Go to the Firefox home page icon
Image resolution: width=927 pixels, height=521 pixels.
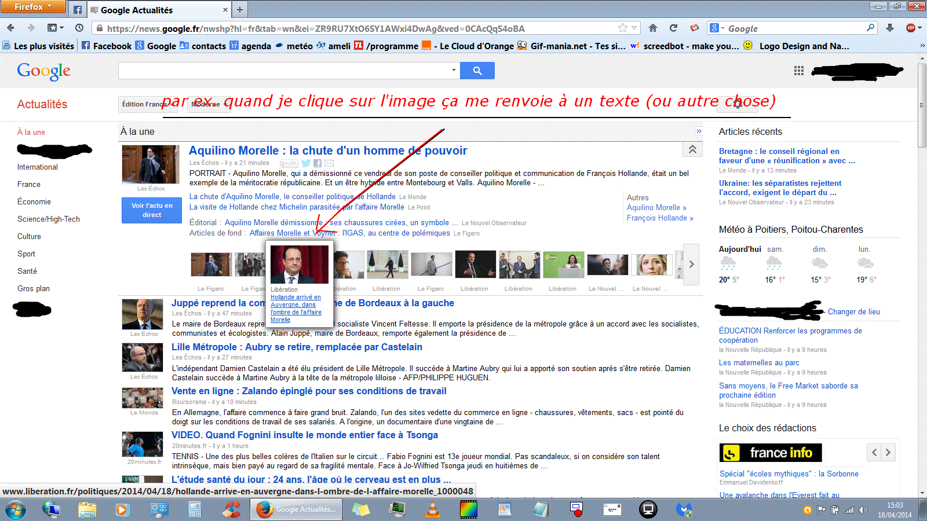click(x=653, y=28)
